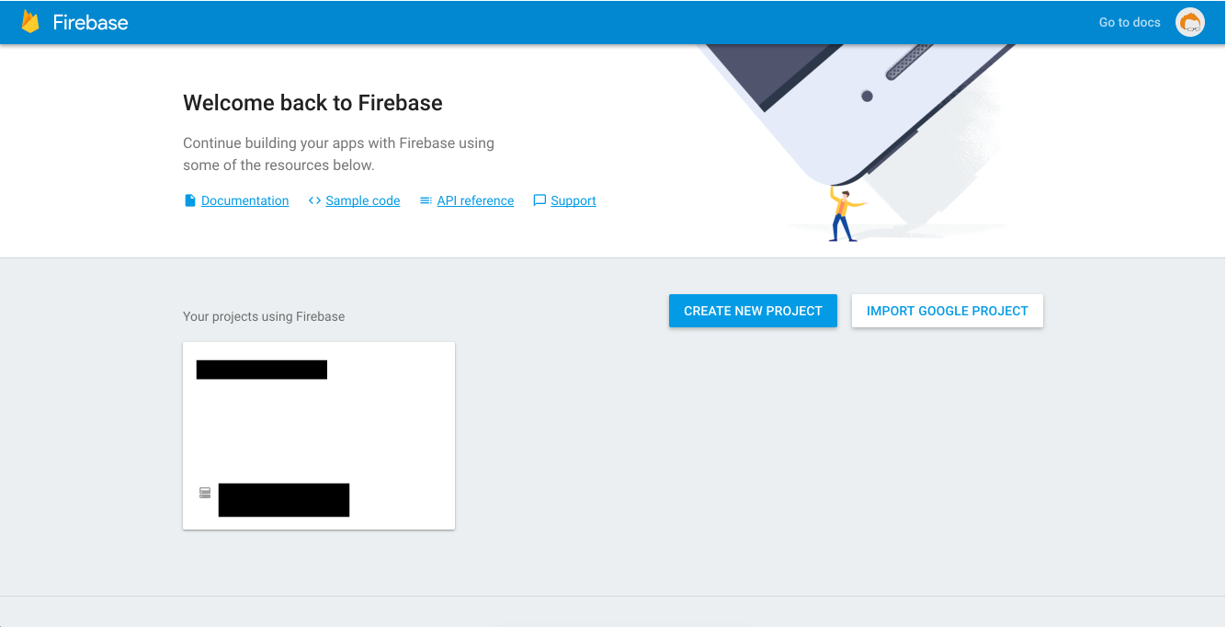This screenshot has height=627, width=1227.
Task: Go to docs in header
Action: tap(1130, 22)
